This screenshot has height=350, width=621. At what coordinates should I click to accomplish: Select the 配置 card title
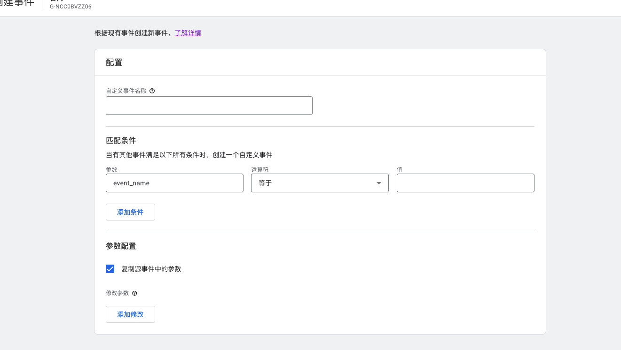114,62
